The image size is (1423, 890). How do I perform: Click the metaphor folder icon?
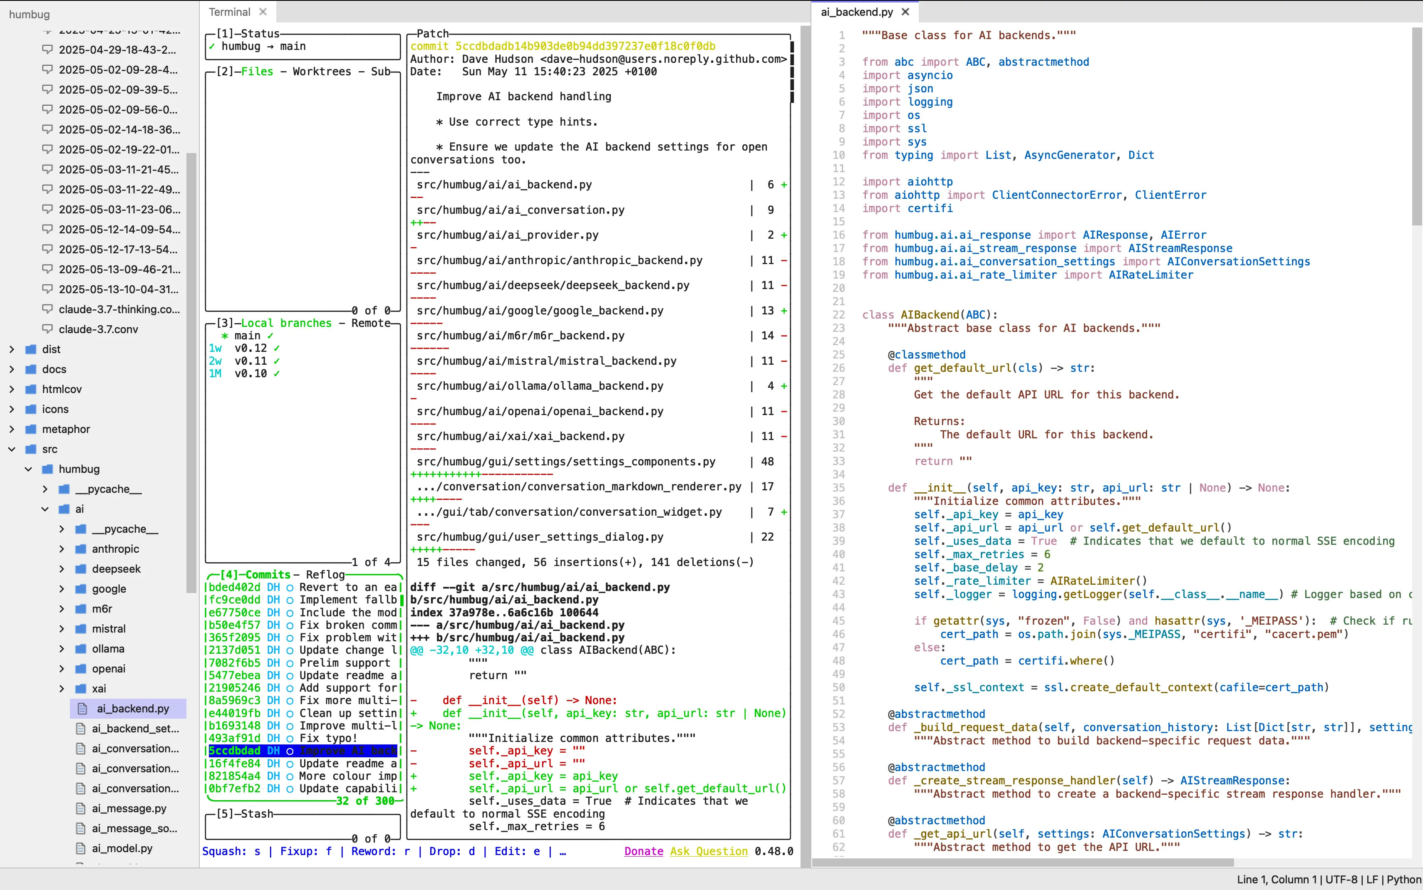click(31, 429)
